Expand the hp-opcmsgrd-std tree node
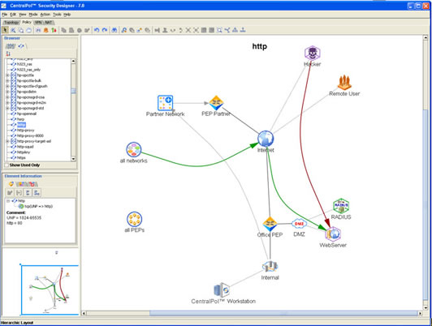 8,108
